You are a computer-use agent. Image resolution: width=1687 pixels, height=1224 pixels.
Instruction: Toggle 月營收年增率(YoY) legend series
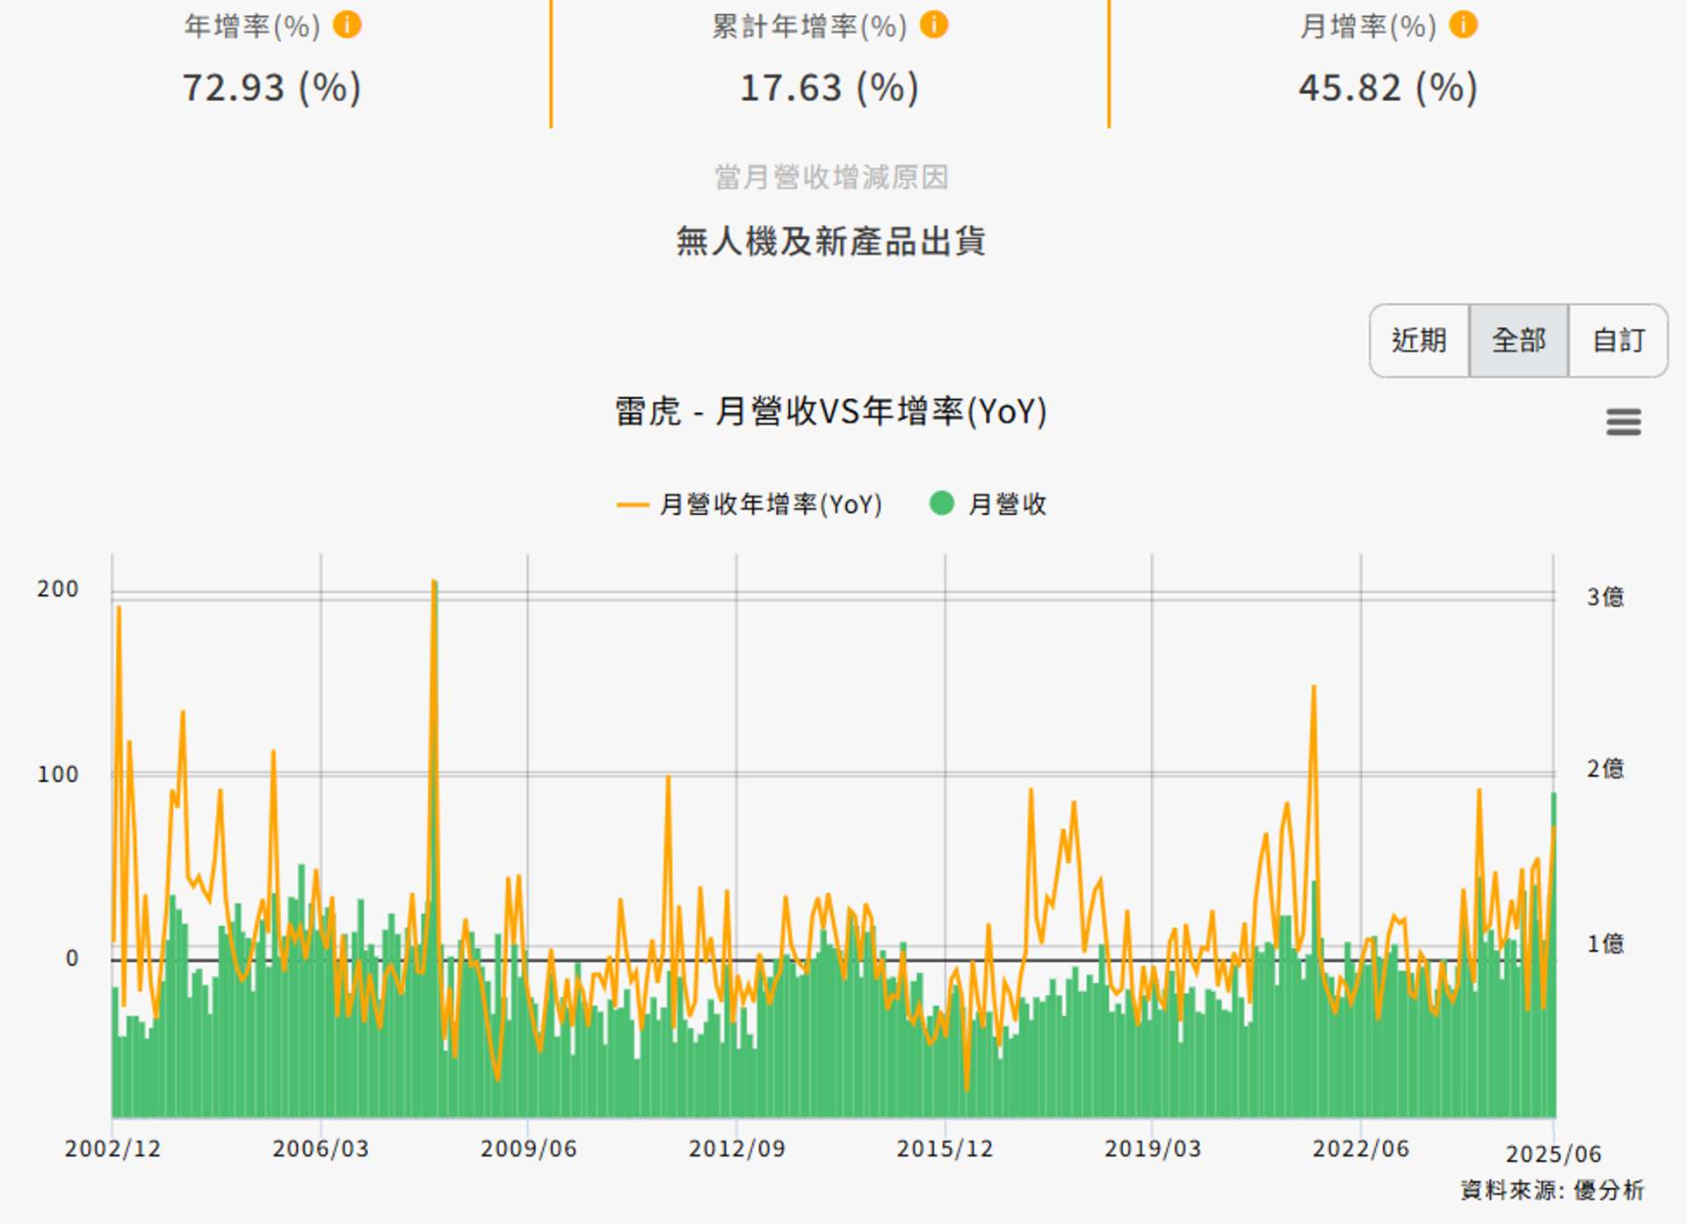pos(749,504)
